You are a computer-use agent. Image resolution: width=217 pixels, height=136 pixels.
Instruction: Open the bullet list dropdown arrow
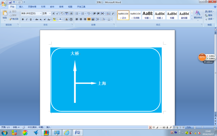(x=80, y=13)
